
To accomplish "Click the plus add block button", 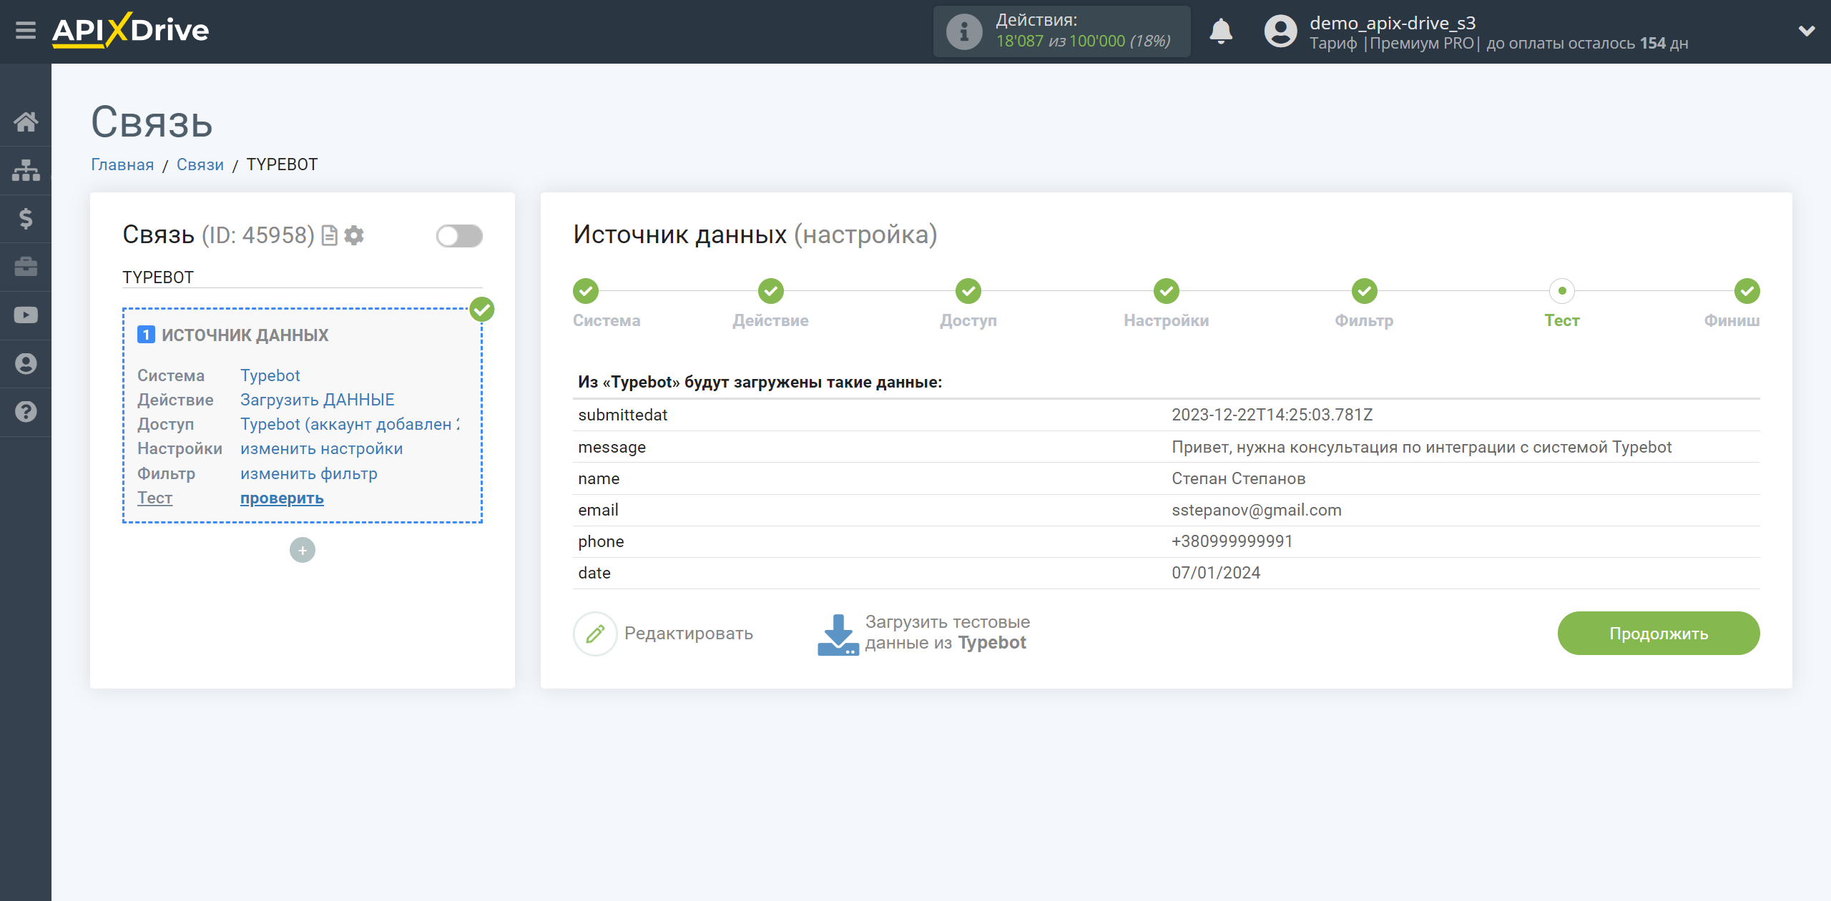I will click(x=303, y=550).
